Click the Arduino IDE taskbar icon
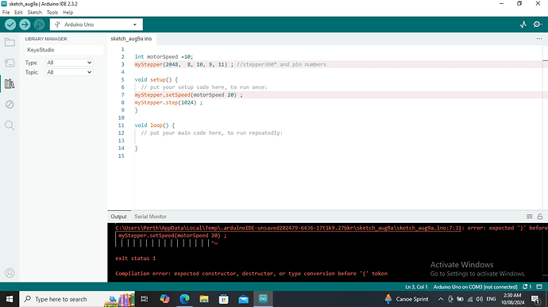Image resolution: width=548 pixels, height=307 pixels. (263, 299)
